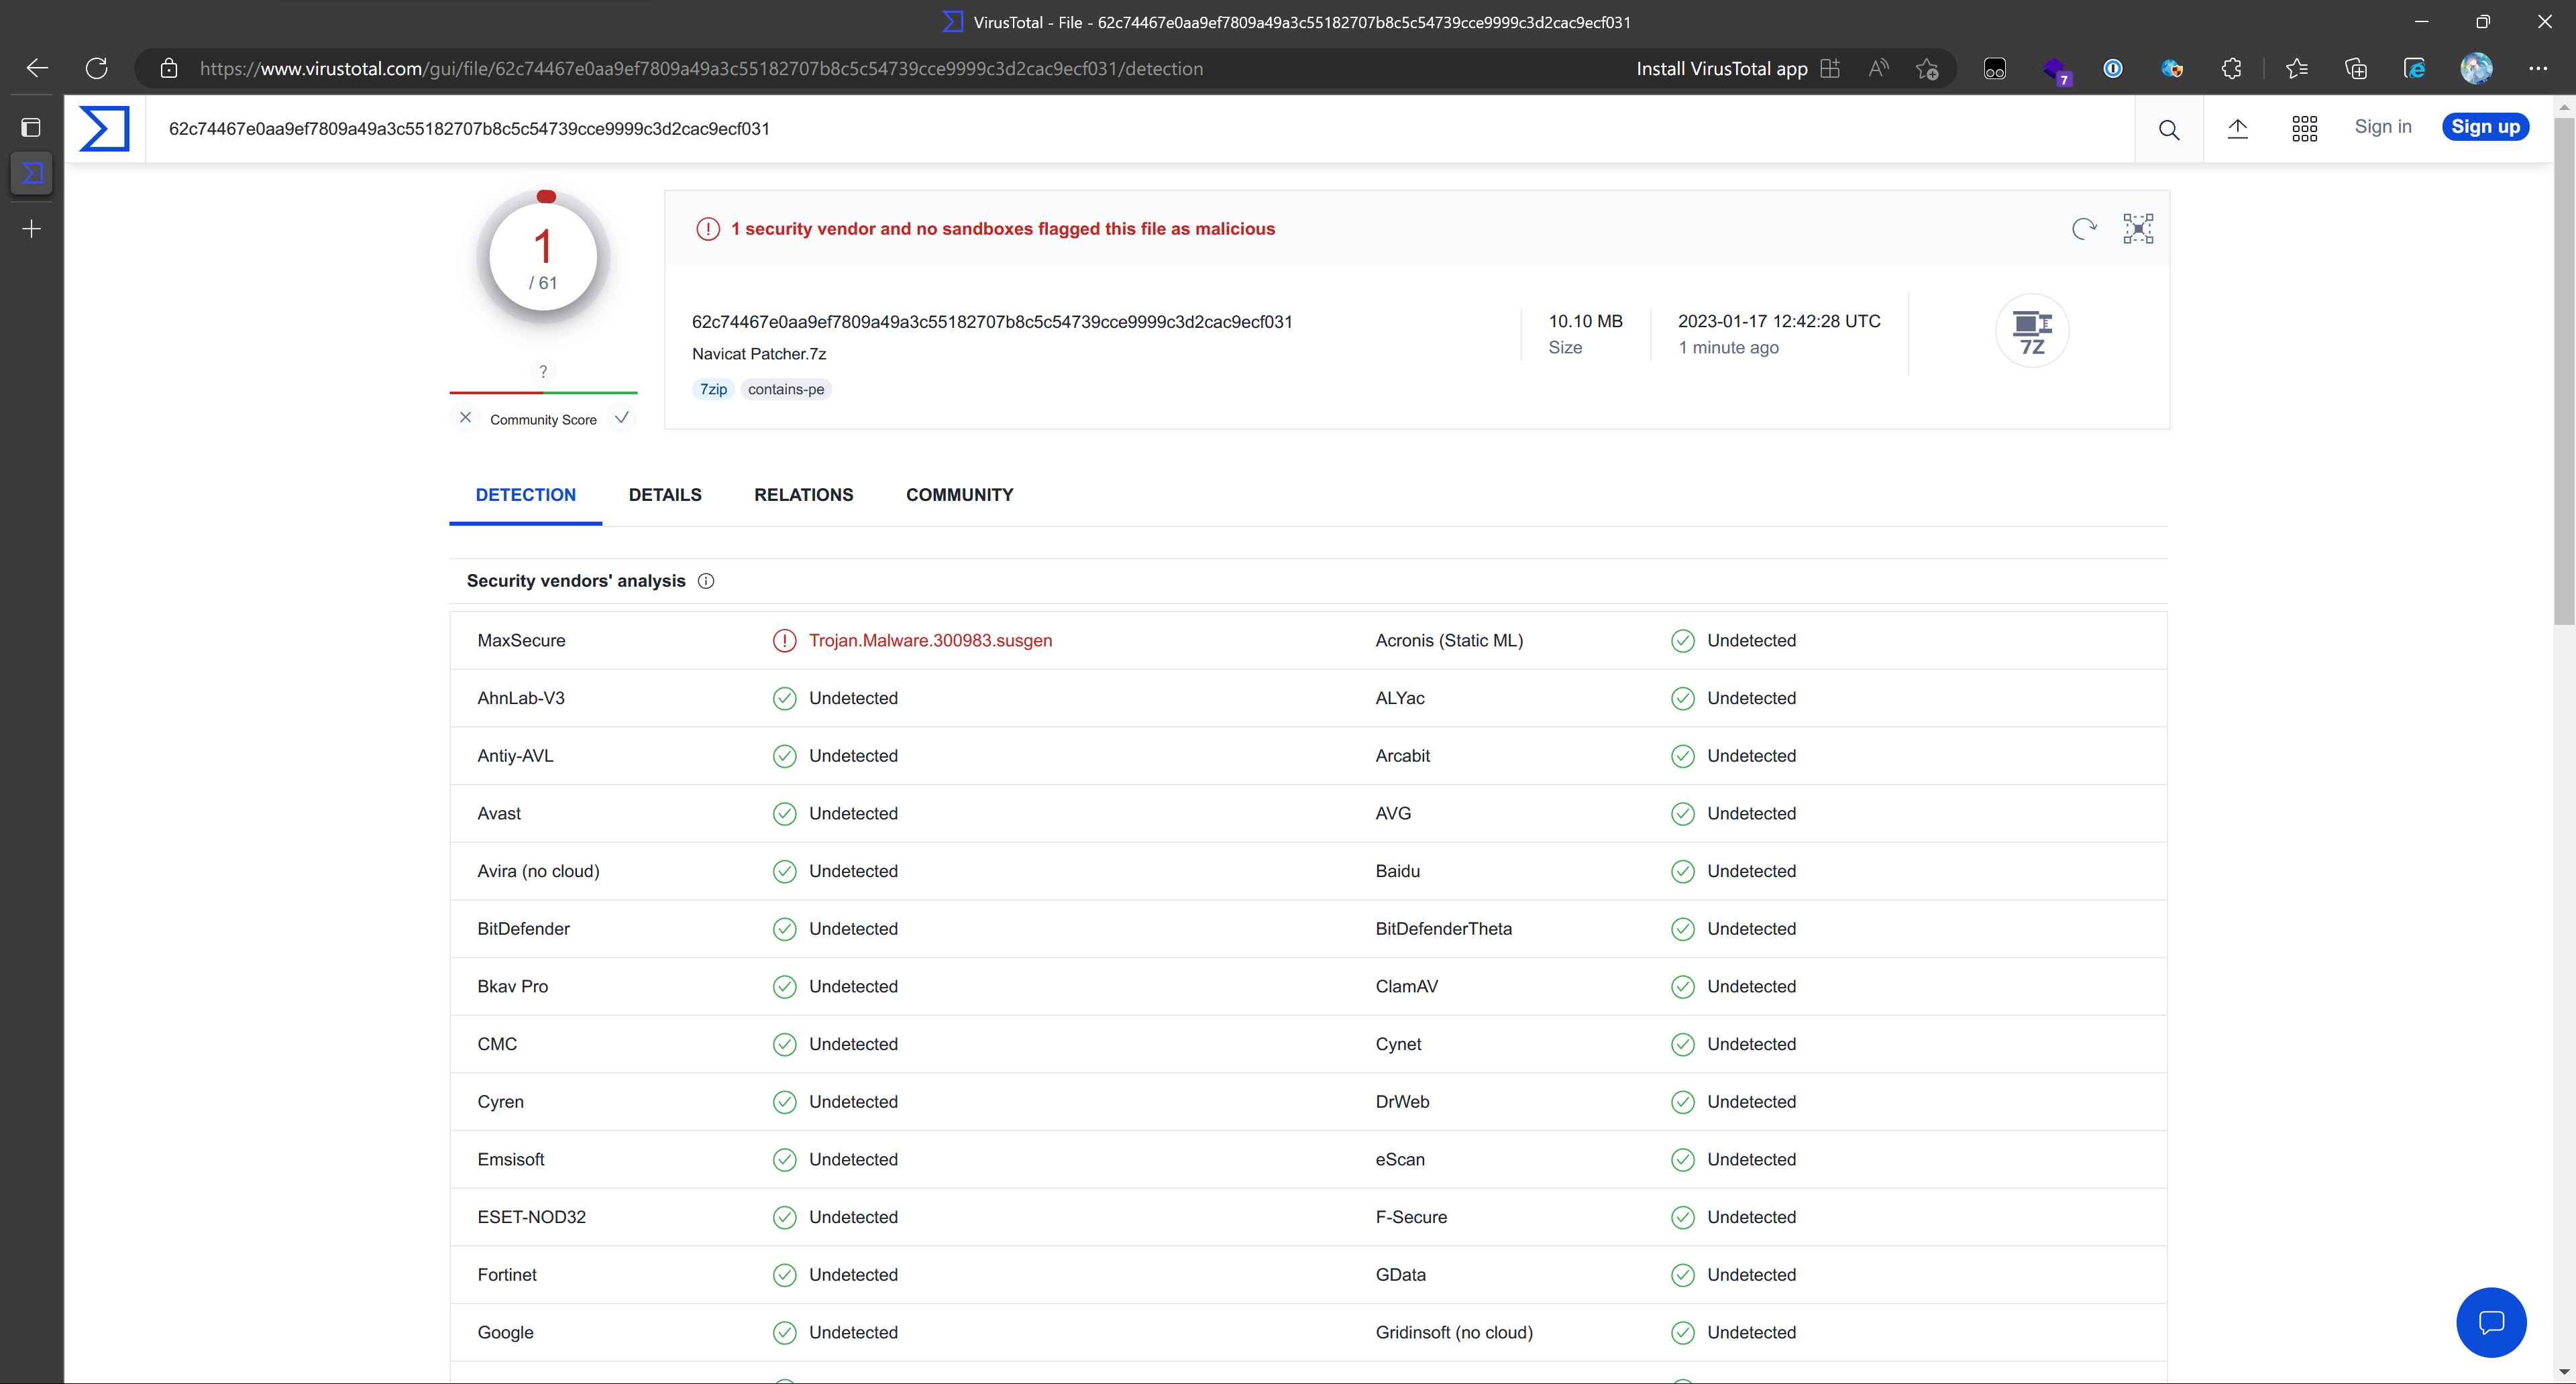The image size is (2576, 1384).
Task: Click the 10.10 MB size value
Action: pyautogui.click(x=1585, y=321)
